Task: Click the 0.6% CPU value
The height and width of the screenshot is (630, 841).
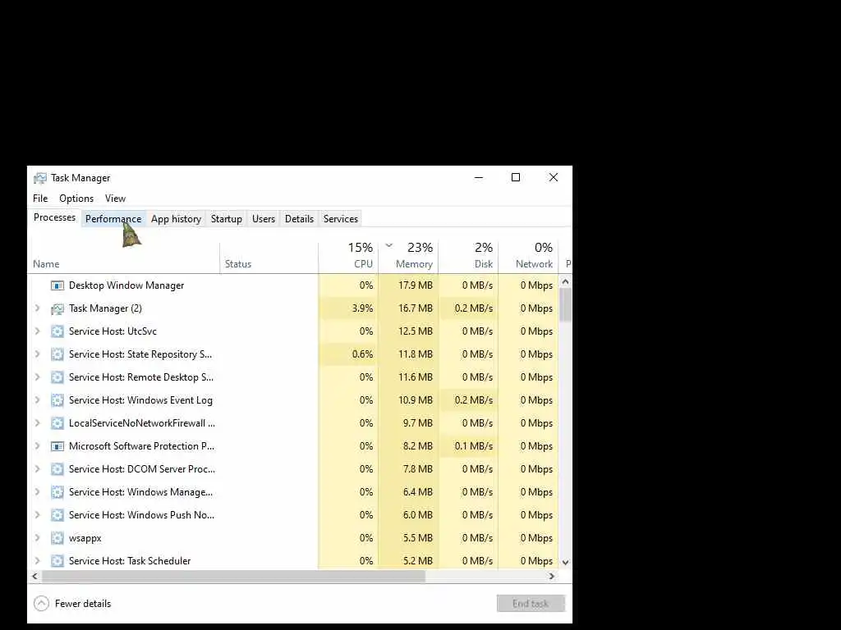Action: tap(362, 354)
